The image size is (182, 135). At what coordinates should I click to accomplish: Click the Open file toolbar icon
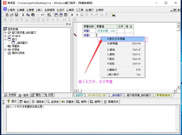pyautogui.click(x=12, y=15)
